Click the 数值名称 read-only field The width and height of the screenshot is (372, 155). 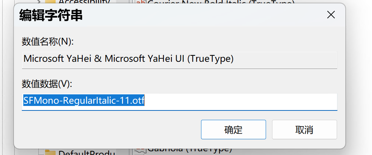pyautogui.click(x=180, y=60)
